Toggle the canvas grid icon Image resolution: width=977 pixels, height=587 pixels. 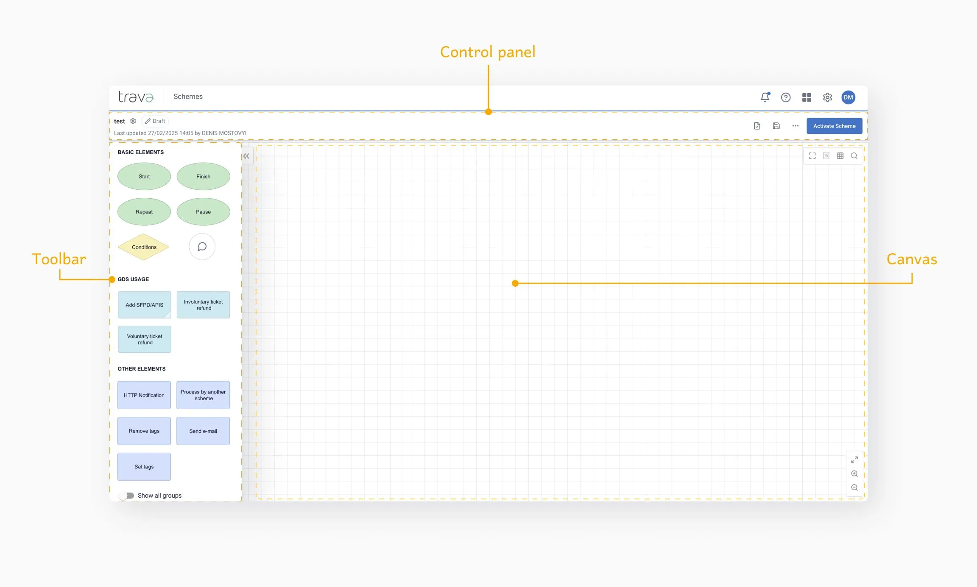pos(840,156)
